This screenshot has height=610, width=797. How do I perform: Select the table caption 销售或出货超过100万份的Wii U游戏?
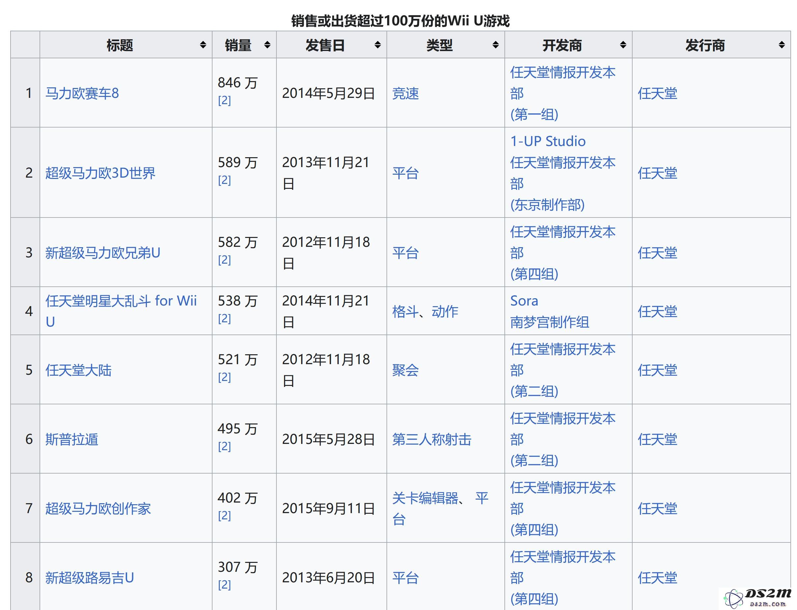[400, 21]
